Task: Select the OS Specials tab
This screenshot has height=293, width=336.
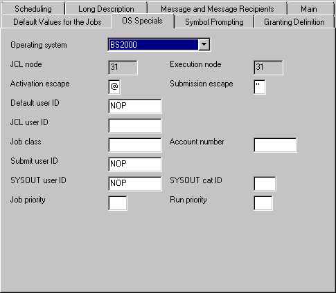Action: 142,21
